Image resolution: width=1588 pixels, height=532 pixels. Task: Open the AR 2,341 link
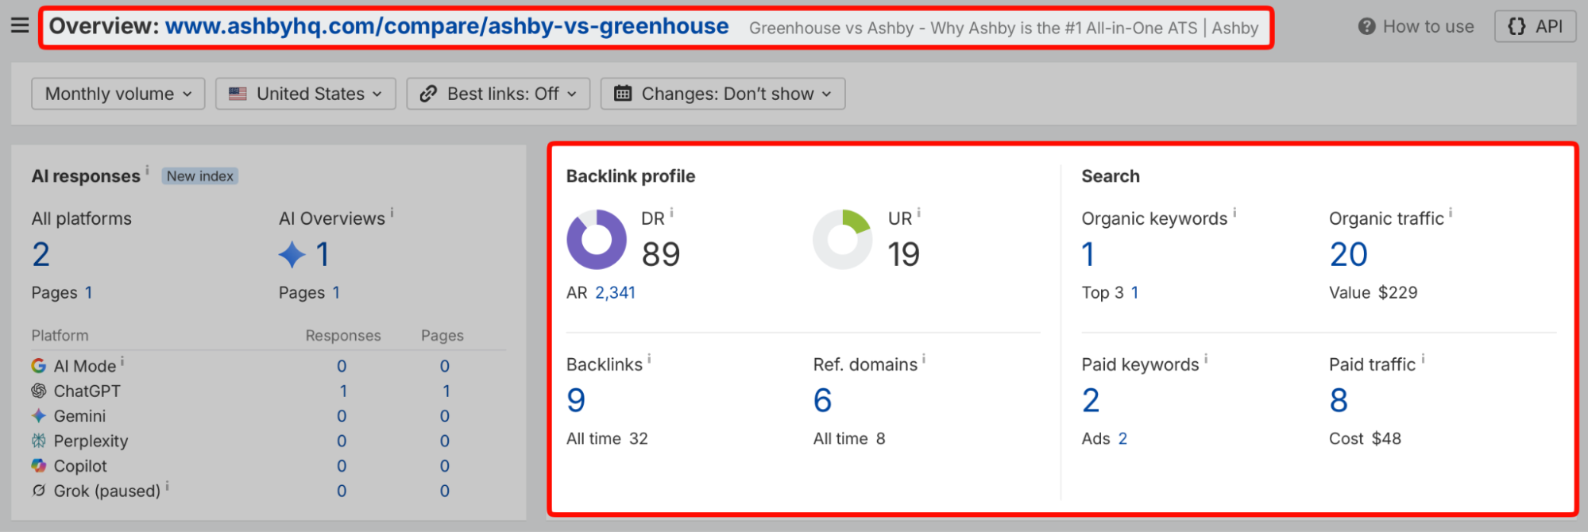coord(616,292)
